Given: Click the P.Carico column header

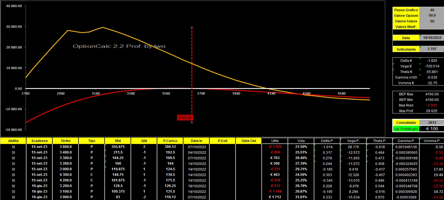Looking at the screenshot, I should (170, 141).
